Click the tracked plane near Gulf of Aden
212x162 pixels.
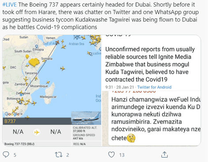pyautogui.click(x=57, y=42)
